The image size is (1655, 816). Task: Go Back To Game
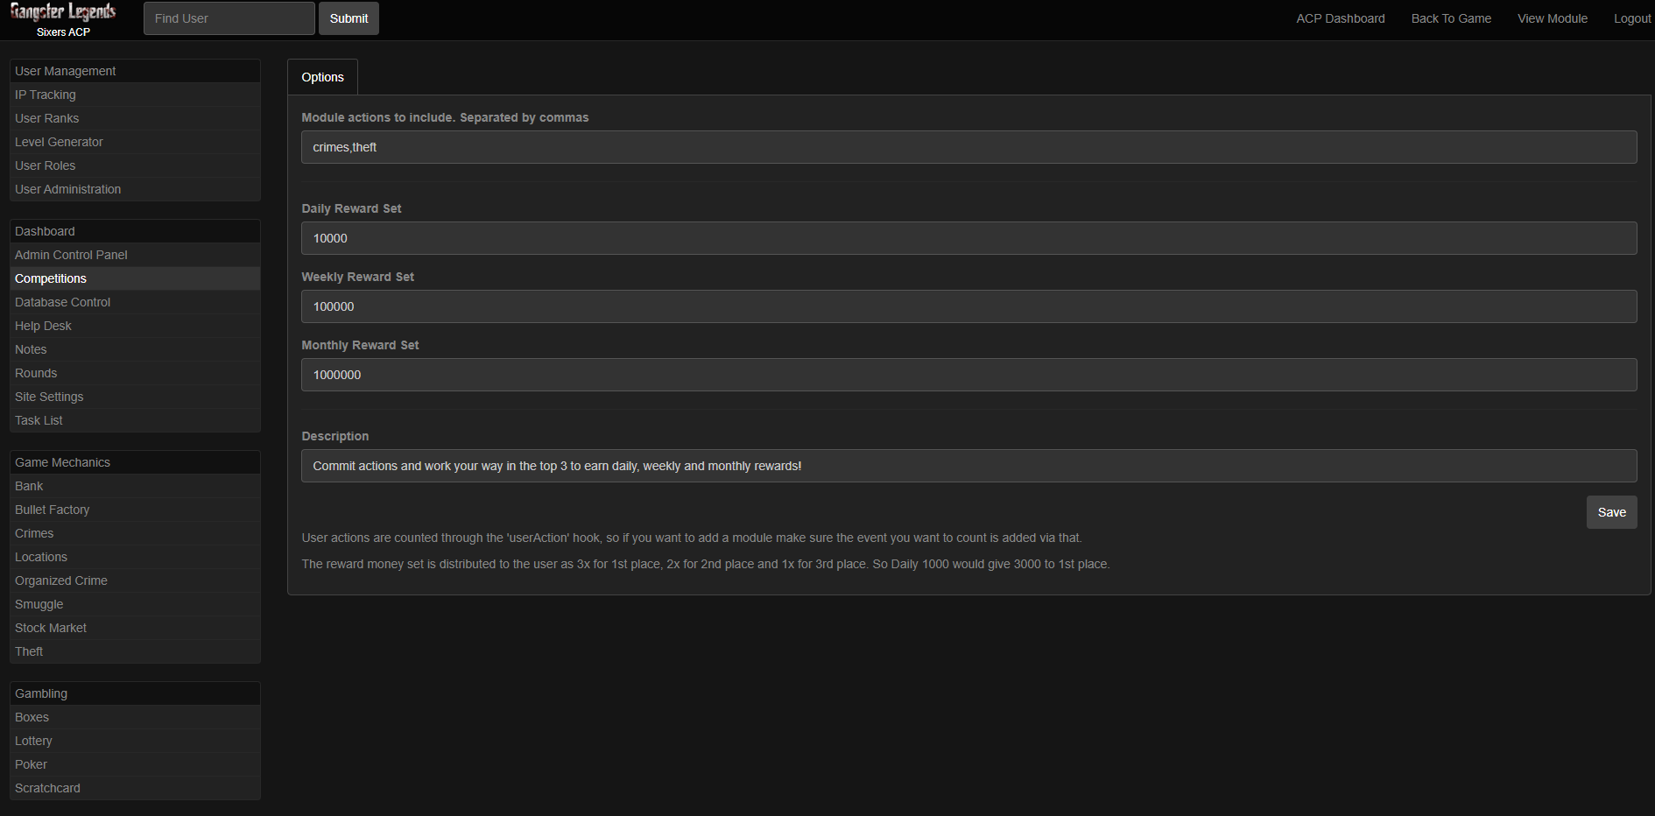click(x=1450, y=18)
